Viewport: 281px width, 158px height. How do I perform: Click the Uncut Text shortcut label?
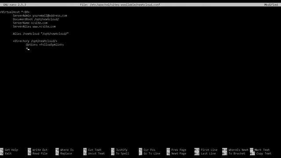tap(96, 154)
